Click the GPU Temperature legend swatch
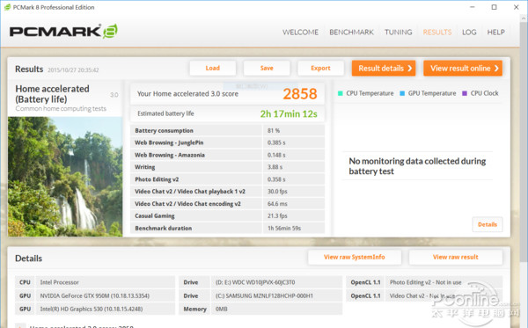 tap(402, 93)
